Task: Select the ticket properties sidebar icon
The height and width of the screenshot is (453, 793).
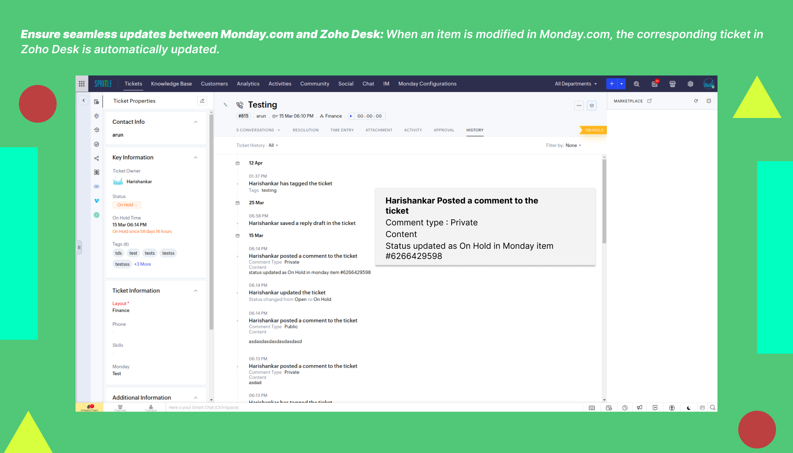Action: click(97, 102)
